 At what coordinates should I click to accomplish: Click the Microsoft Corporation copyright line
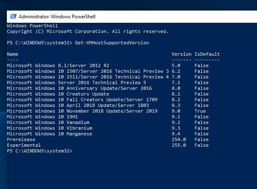[88, 31]
